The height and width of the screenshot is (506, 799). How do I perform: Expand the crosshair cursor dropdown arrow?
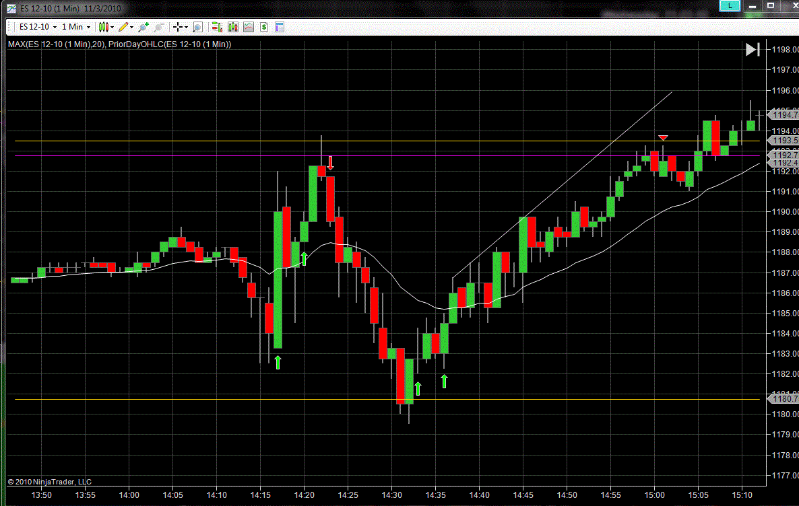[x=187, y=28]
